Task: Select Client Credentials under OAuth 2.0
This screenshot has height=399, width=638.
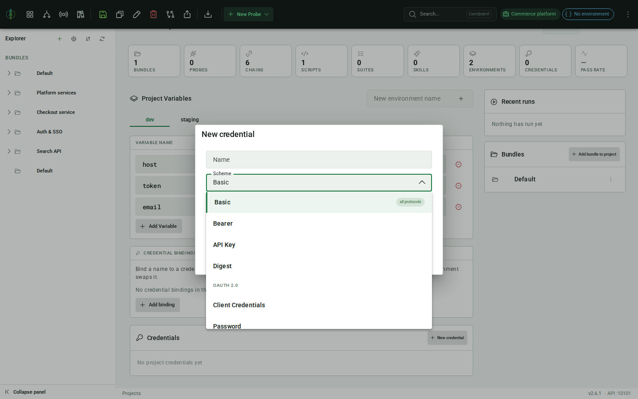Action: coord(319,305)
